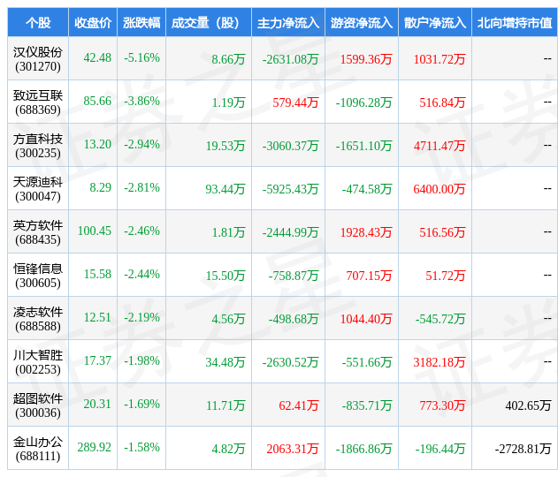Click volume value 19.53万
The width and height of the screenshot is (558, 477).
click(225, 146)
